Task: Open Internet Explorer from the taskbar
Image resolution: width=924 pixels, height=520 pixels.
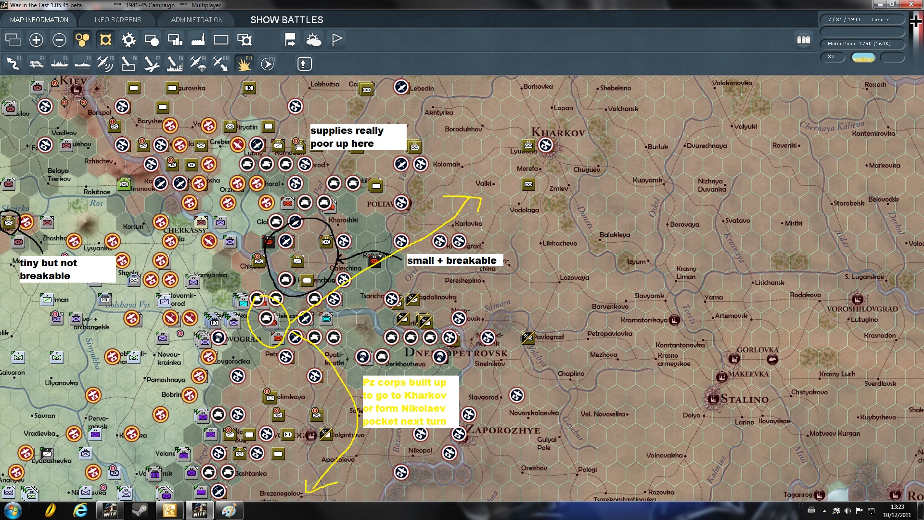Action: coord(80,510)
